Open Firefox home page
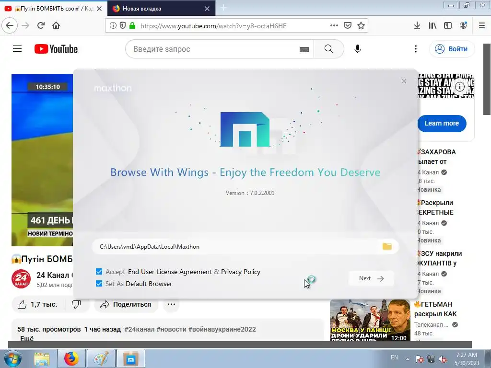 [56, 25]
